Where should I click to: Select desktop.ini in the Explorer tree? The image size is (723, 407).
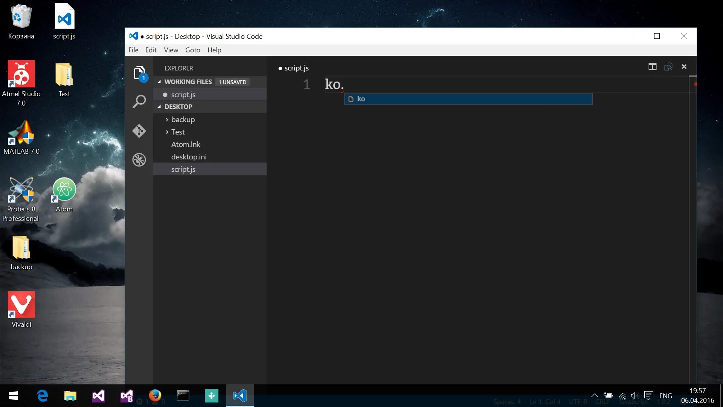coord(189,156)
